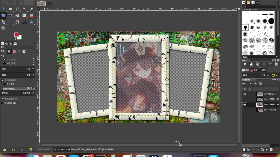Select the Rectangle Select tool

click(x=11, y=9)
